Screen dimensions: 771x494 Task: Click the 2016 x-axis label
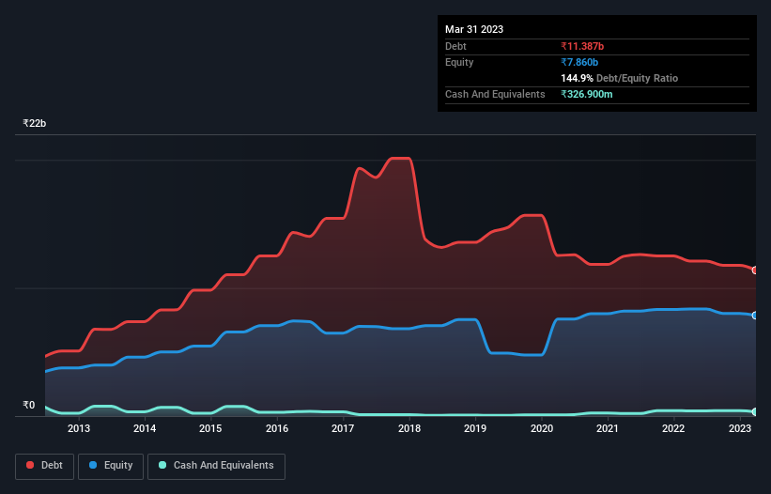(277, 428)
